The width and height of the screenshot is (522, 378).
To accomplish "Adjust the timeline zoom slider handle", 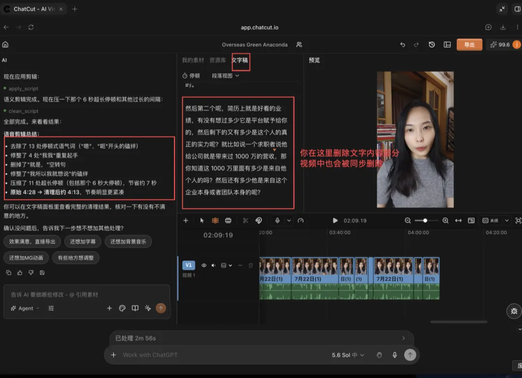I will coord(425,221).
